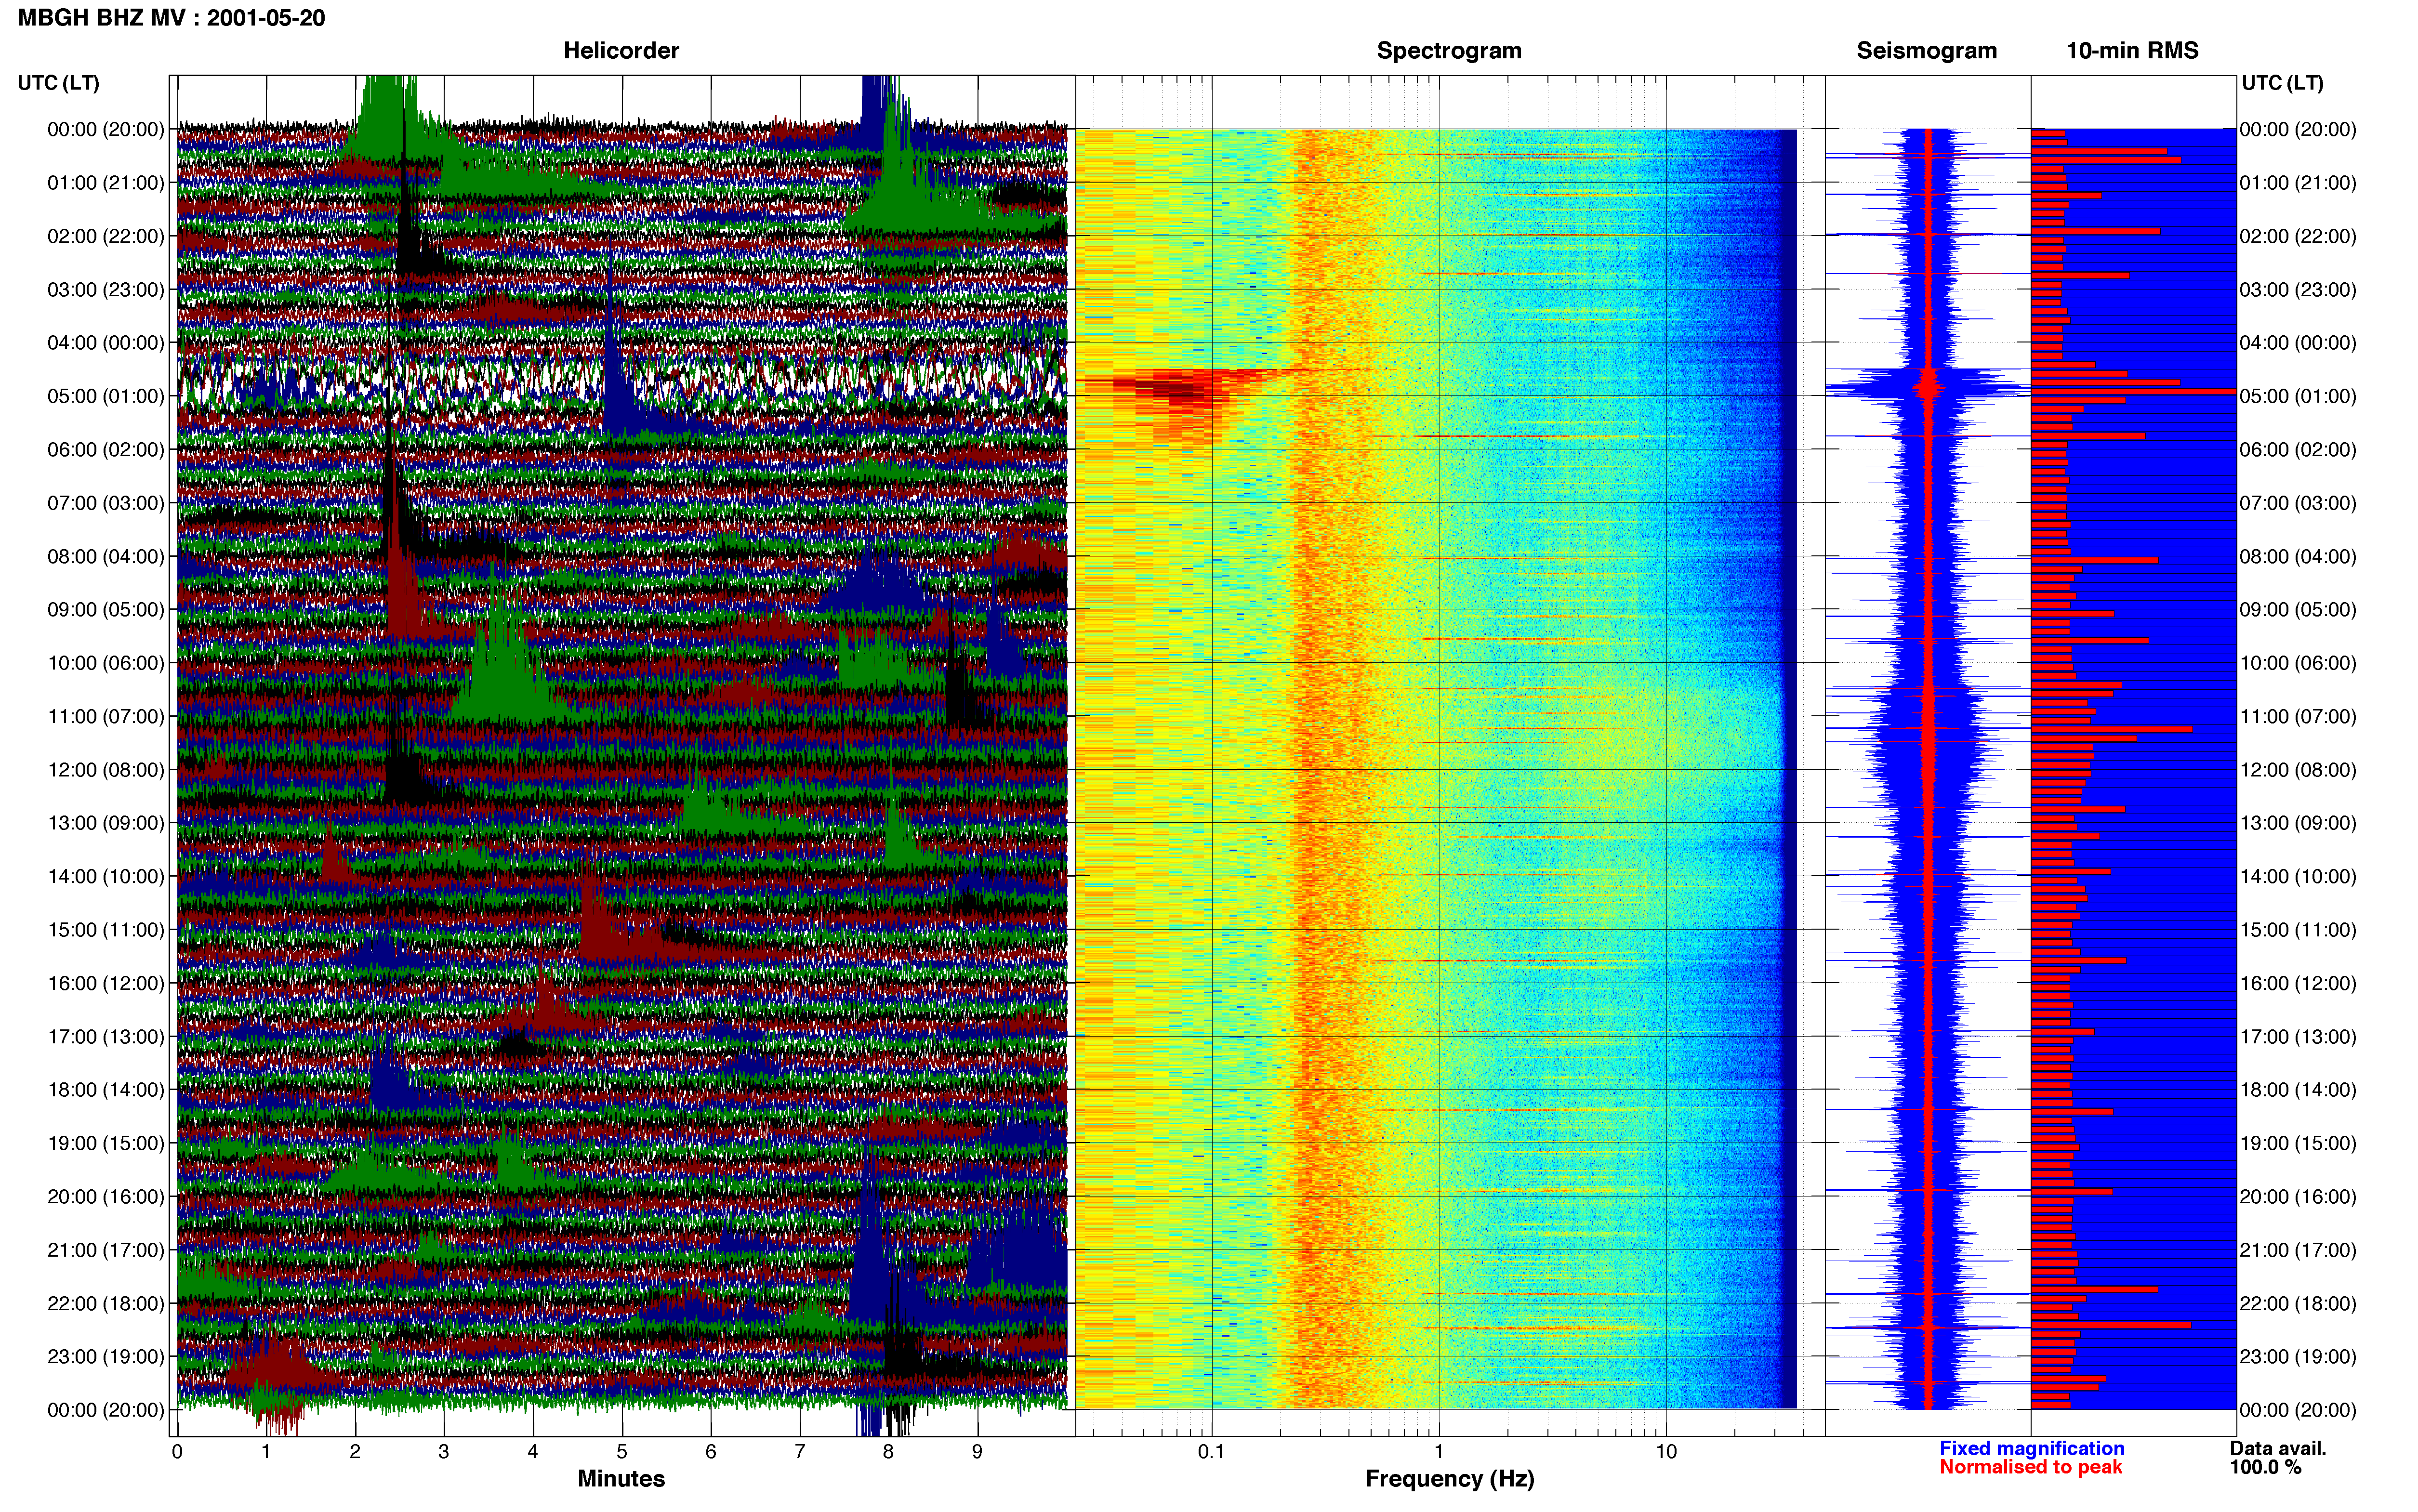
Task: Click RMS-side time label 05:00 (01:00)
Action: [x=2298, y=396]
